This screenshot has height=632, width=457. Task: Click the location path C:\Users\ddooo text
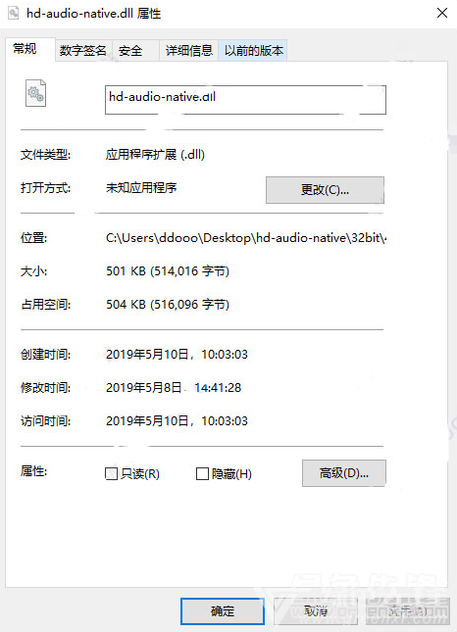[245, 238]
